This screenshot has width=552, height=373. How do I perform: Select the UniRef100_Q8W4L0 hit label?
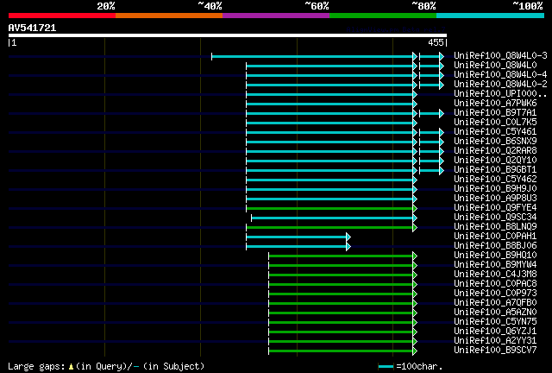(495, 66)
